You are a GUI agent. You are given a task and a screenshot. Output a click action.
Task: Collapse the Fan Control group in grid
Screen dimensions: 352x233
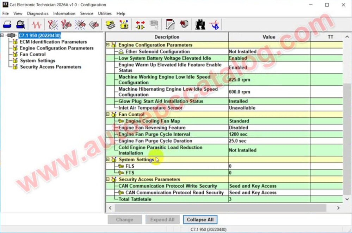(x=108, y=115)
